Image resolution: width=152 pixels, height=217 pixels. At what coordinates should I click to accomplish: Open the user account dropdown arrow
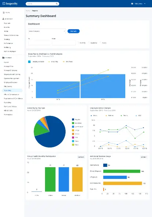(x=145, y=4)
